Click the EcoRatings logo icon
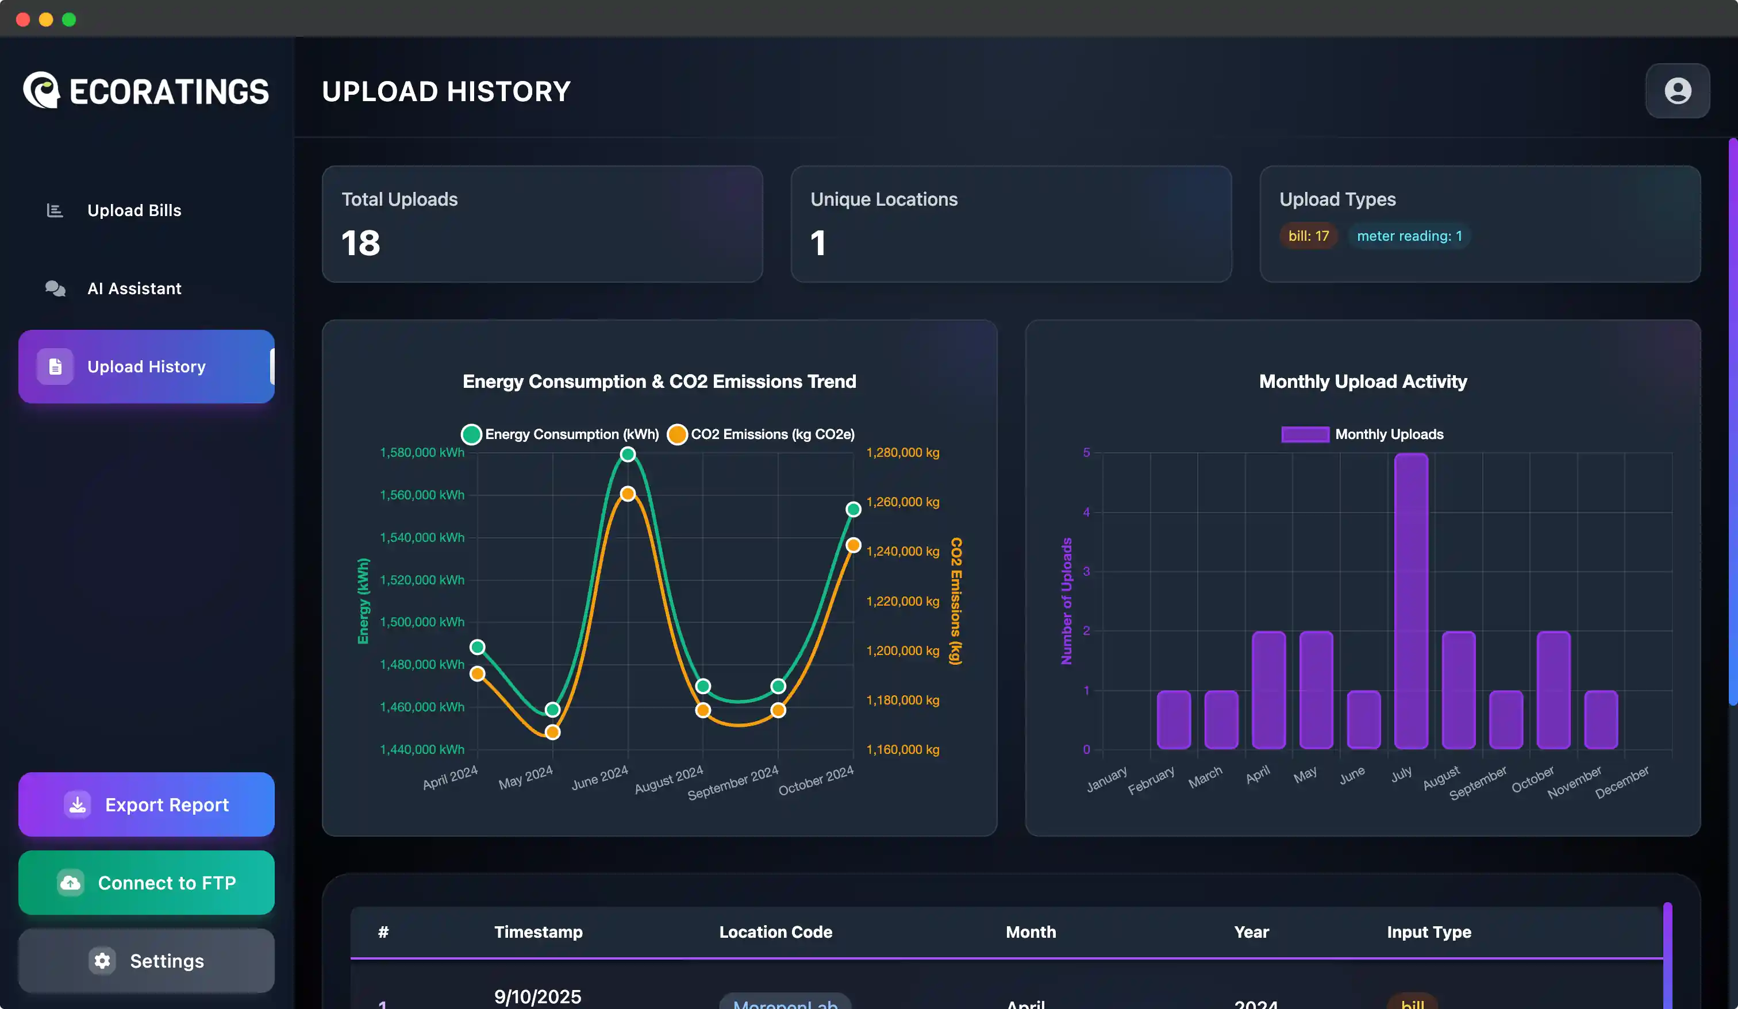This screenshot has width=1738, height=1009. 41,91
